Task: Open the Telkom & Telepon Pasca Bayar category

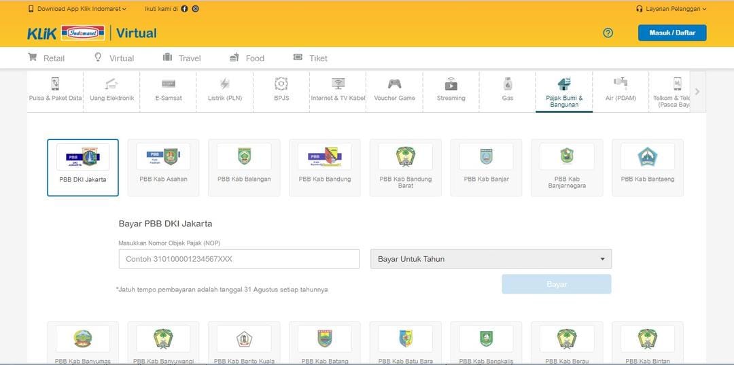Action: [x=670, y=91]
